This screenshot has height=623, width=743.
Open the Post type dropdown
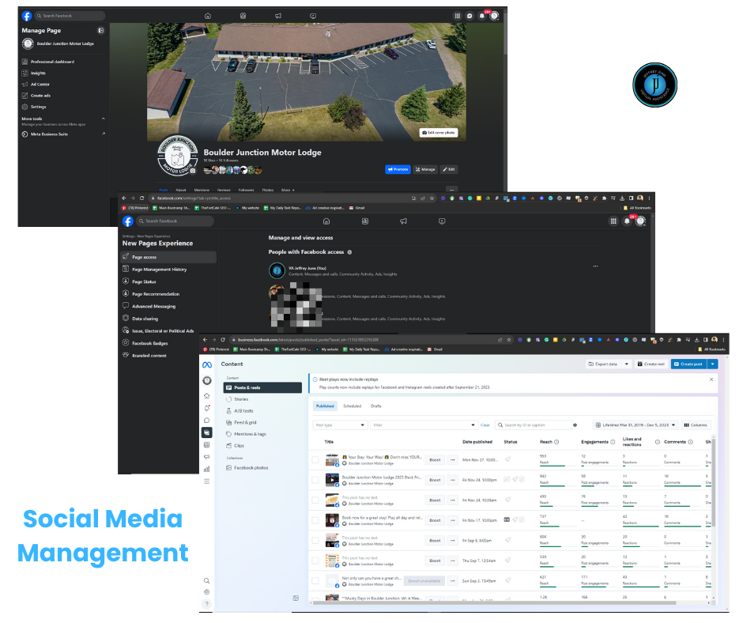click(x=340, y=425)
